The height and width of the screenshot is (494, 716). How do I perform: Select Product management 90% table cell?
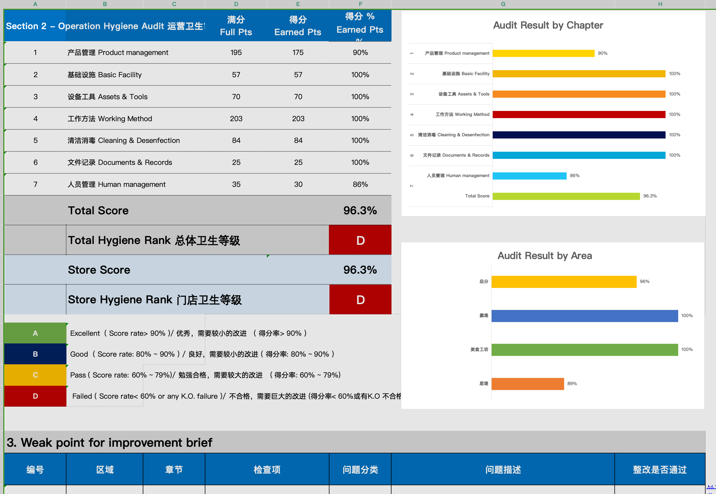[360, 53]
